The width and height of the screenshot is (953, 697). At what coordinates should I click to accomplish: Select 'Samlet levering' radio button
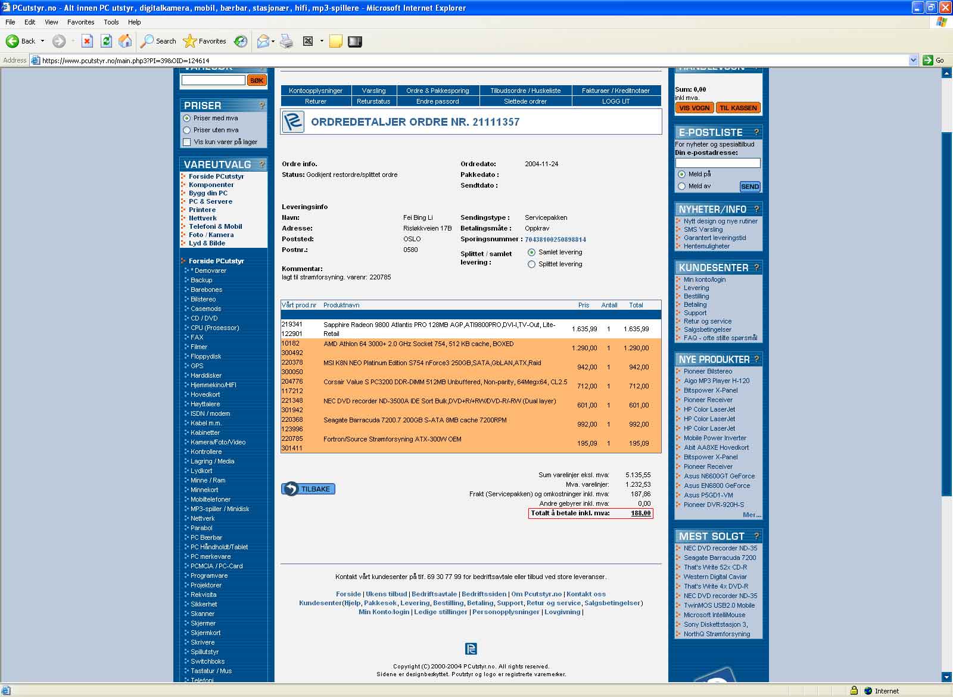[531, 252]
